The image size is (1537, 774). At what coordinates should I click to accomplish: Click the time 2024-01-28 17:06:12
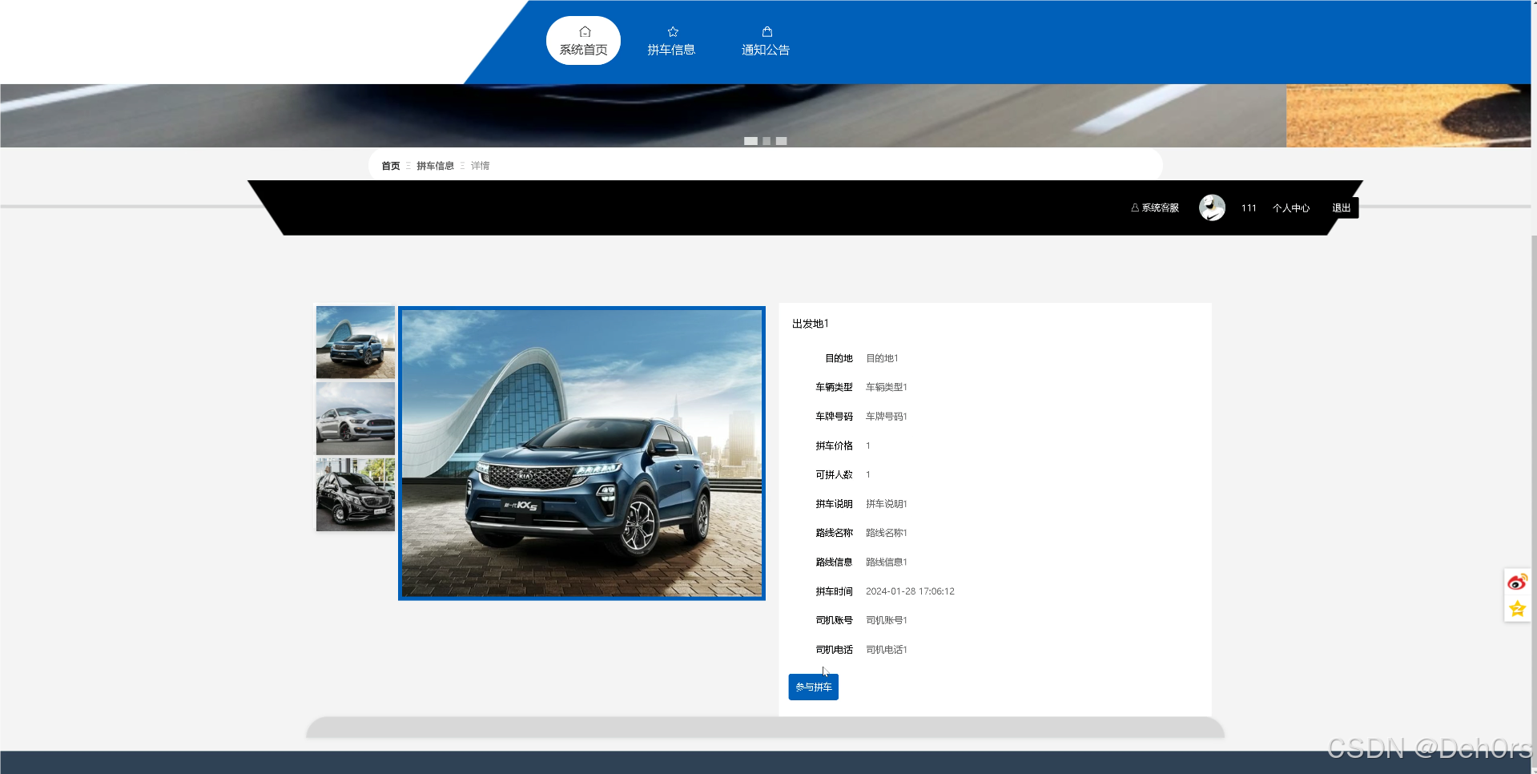(x=910, y=591)
